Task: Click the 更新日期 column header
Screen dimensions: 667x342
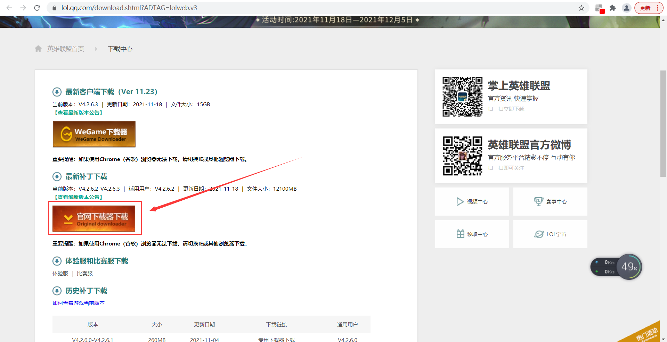Action: pos(204,324)
